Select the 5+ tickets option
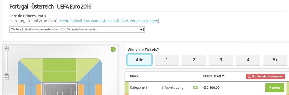289x95 pixels. pos(275,60)
